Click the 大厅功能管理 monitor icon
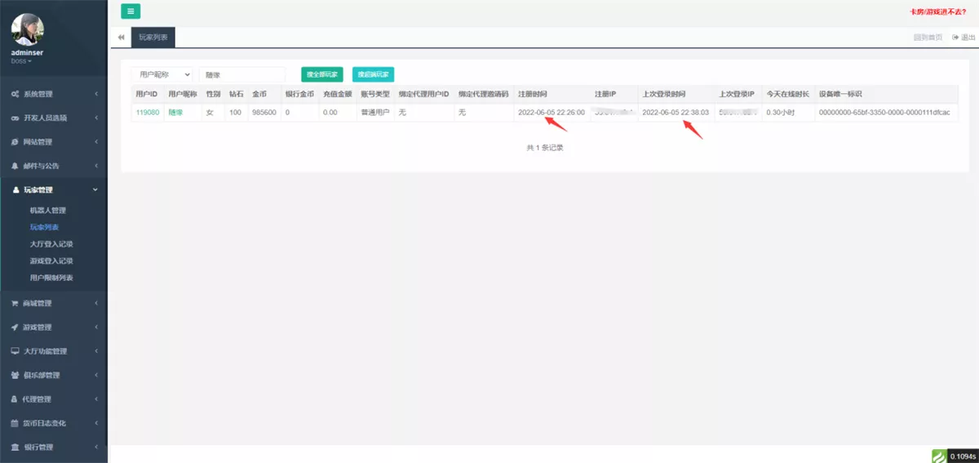Viewport: 979px width, 463px height. click(x=16, y=351)
